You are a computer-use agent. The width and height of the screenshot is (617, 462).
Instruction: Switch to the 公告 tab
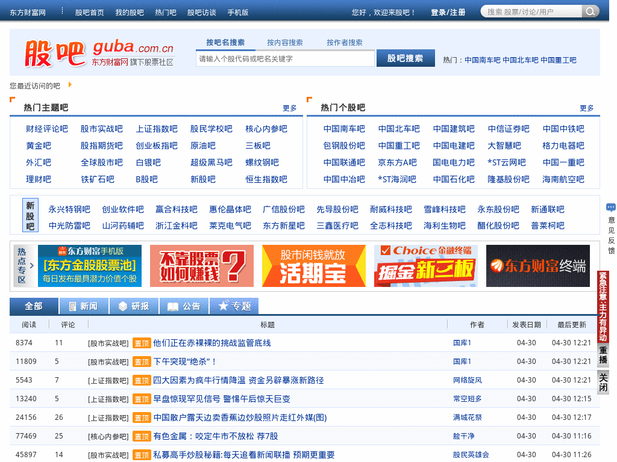point(184,306)
